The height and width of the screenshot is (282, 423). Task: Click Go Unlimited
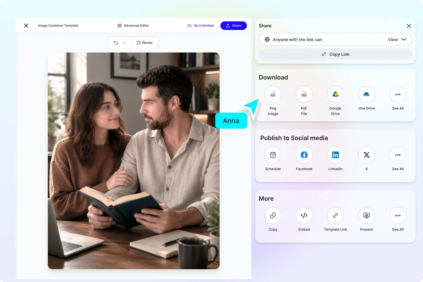pos(200,26)
